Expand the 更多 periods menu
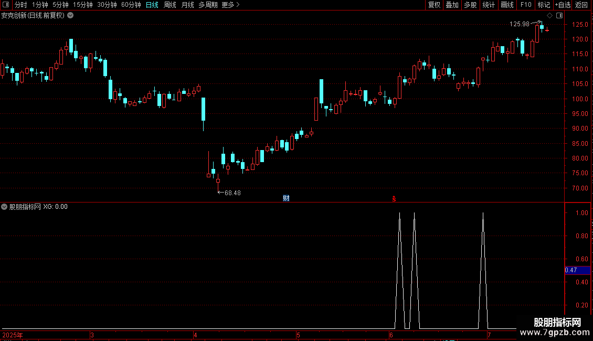 (230, 5)
